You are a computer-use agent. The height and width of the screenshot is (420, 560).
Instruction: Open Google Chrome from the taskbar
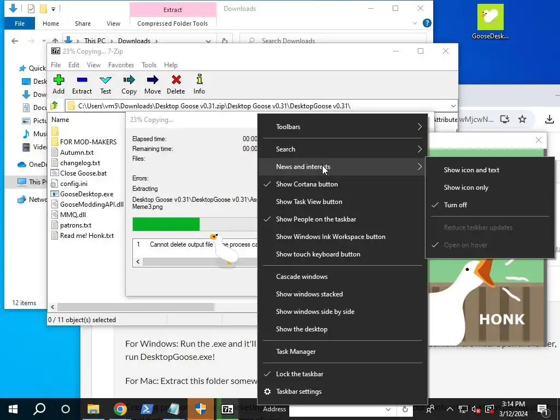coord(120,409)
